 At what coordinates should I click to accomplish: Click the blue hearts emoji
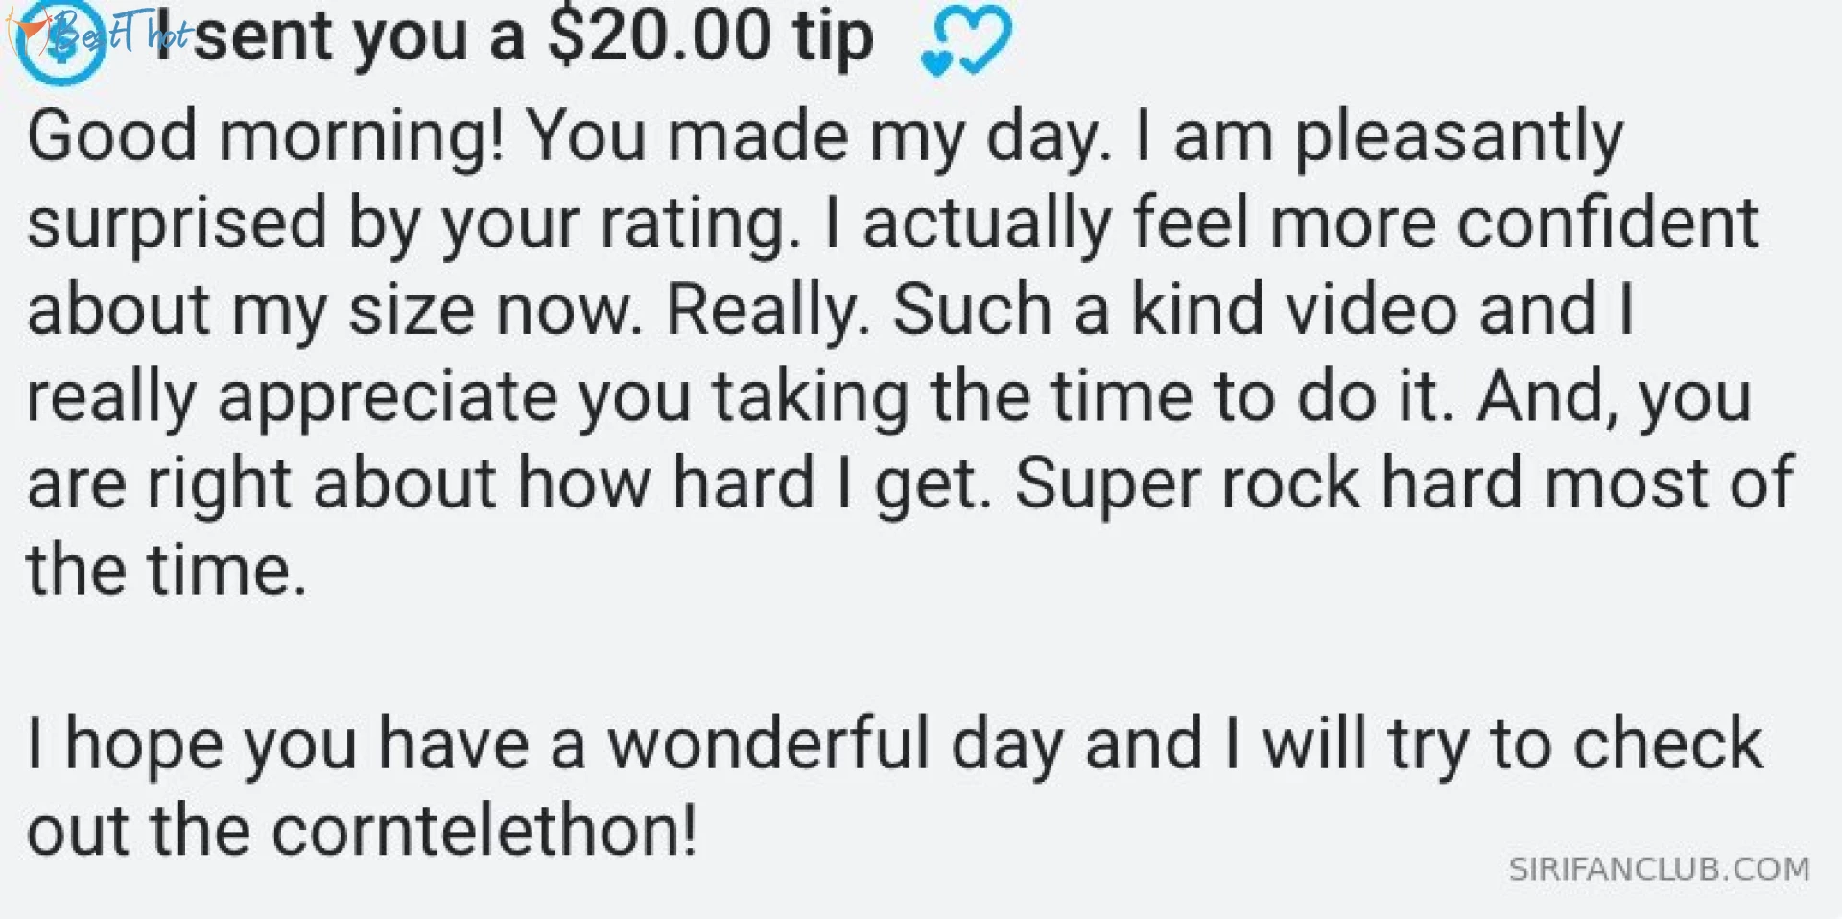coord(964,40)
